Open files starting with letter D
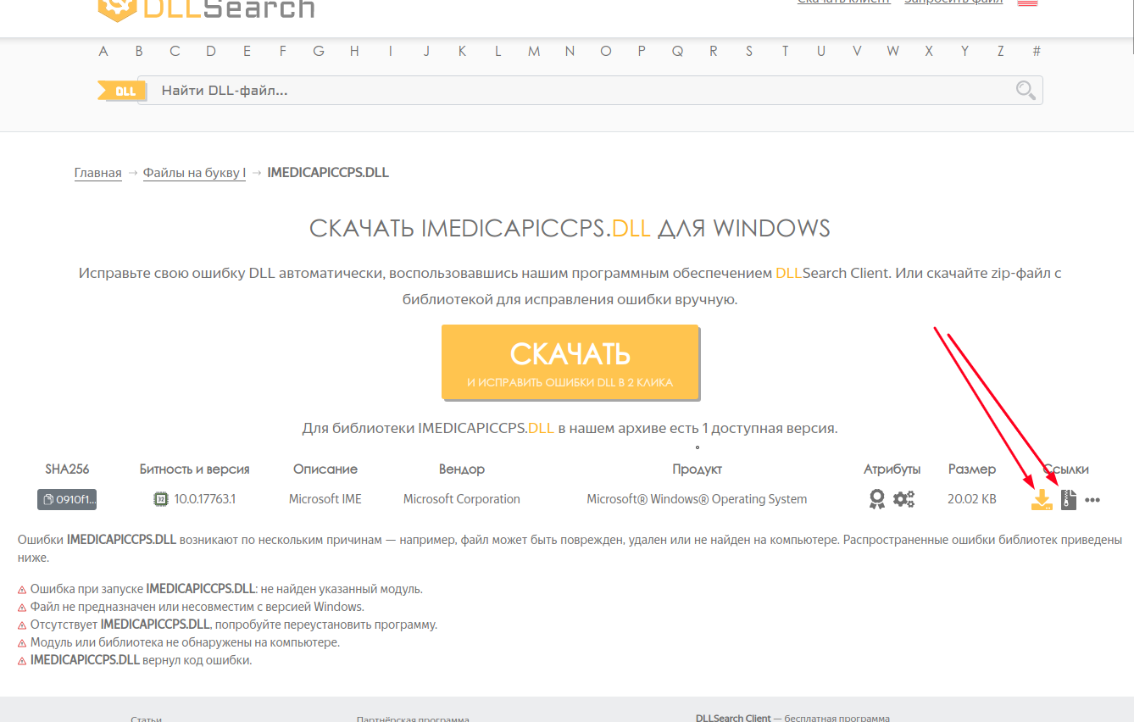Image resolution: width=1134 pixels, height=722 pixels. tap(211, 51)
